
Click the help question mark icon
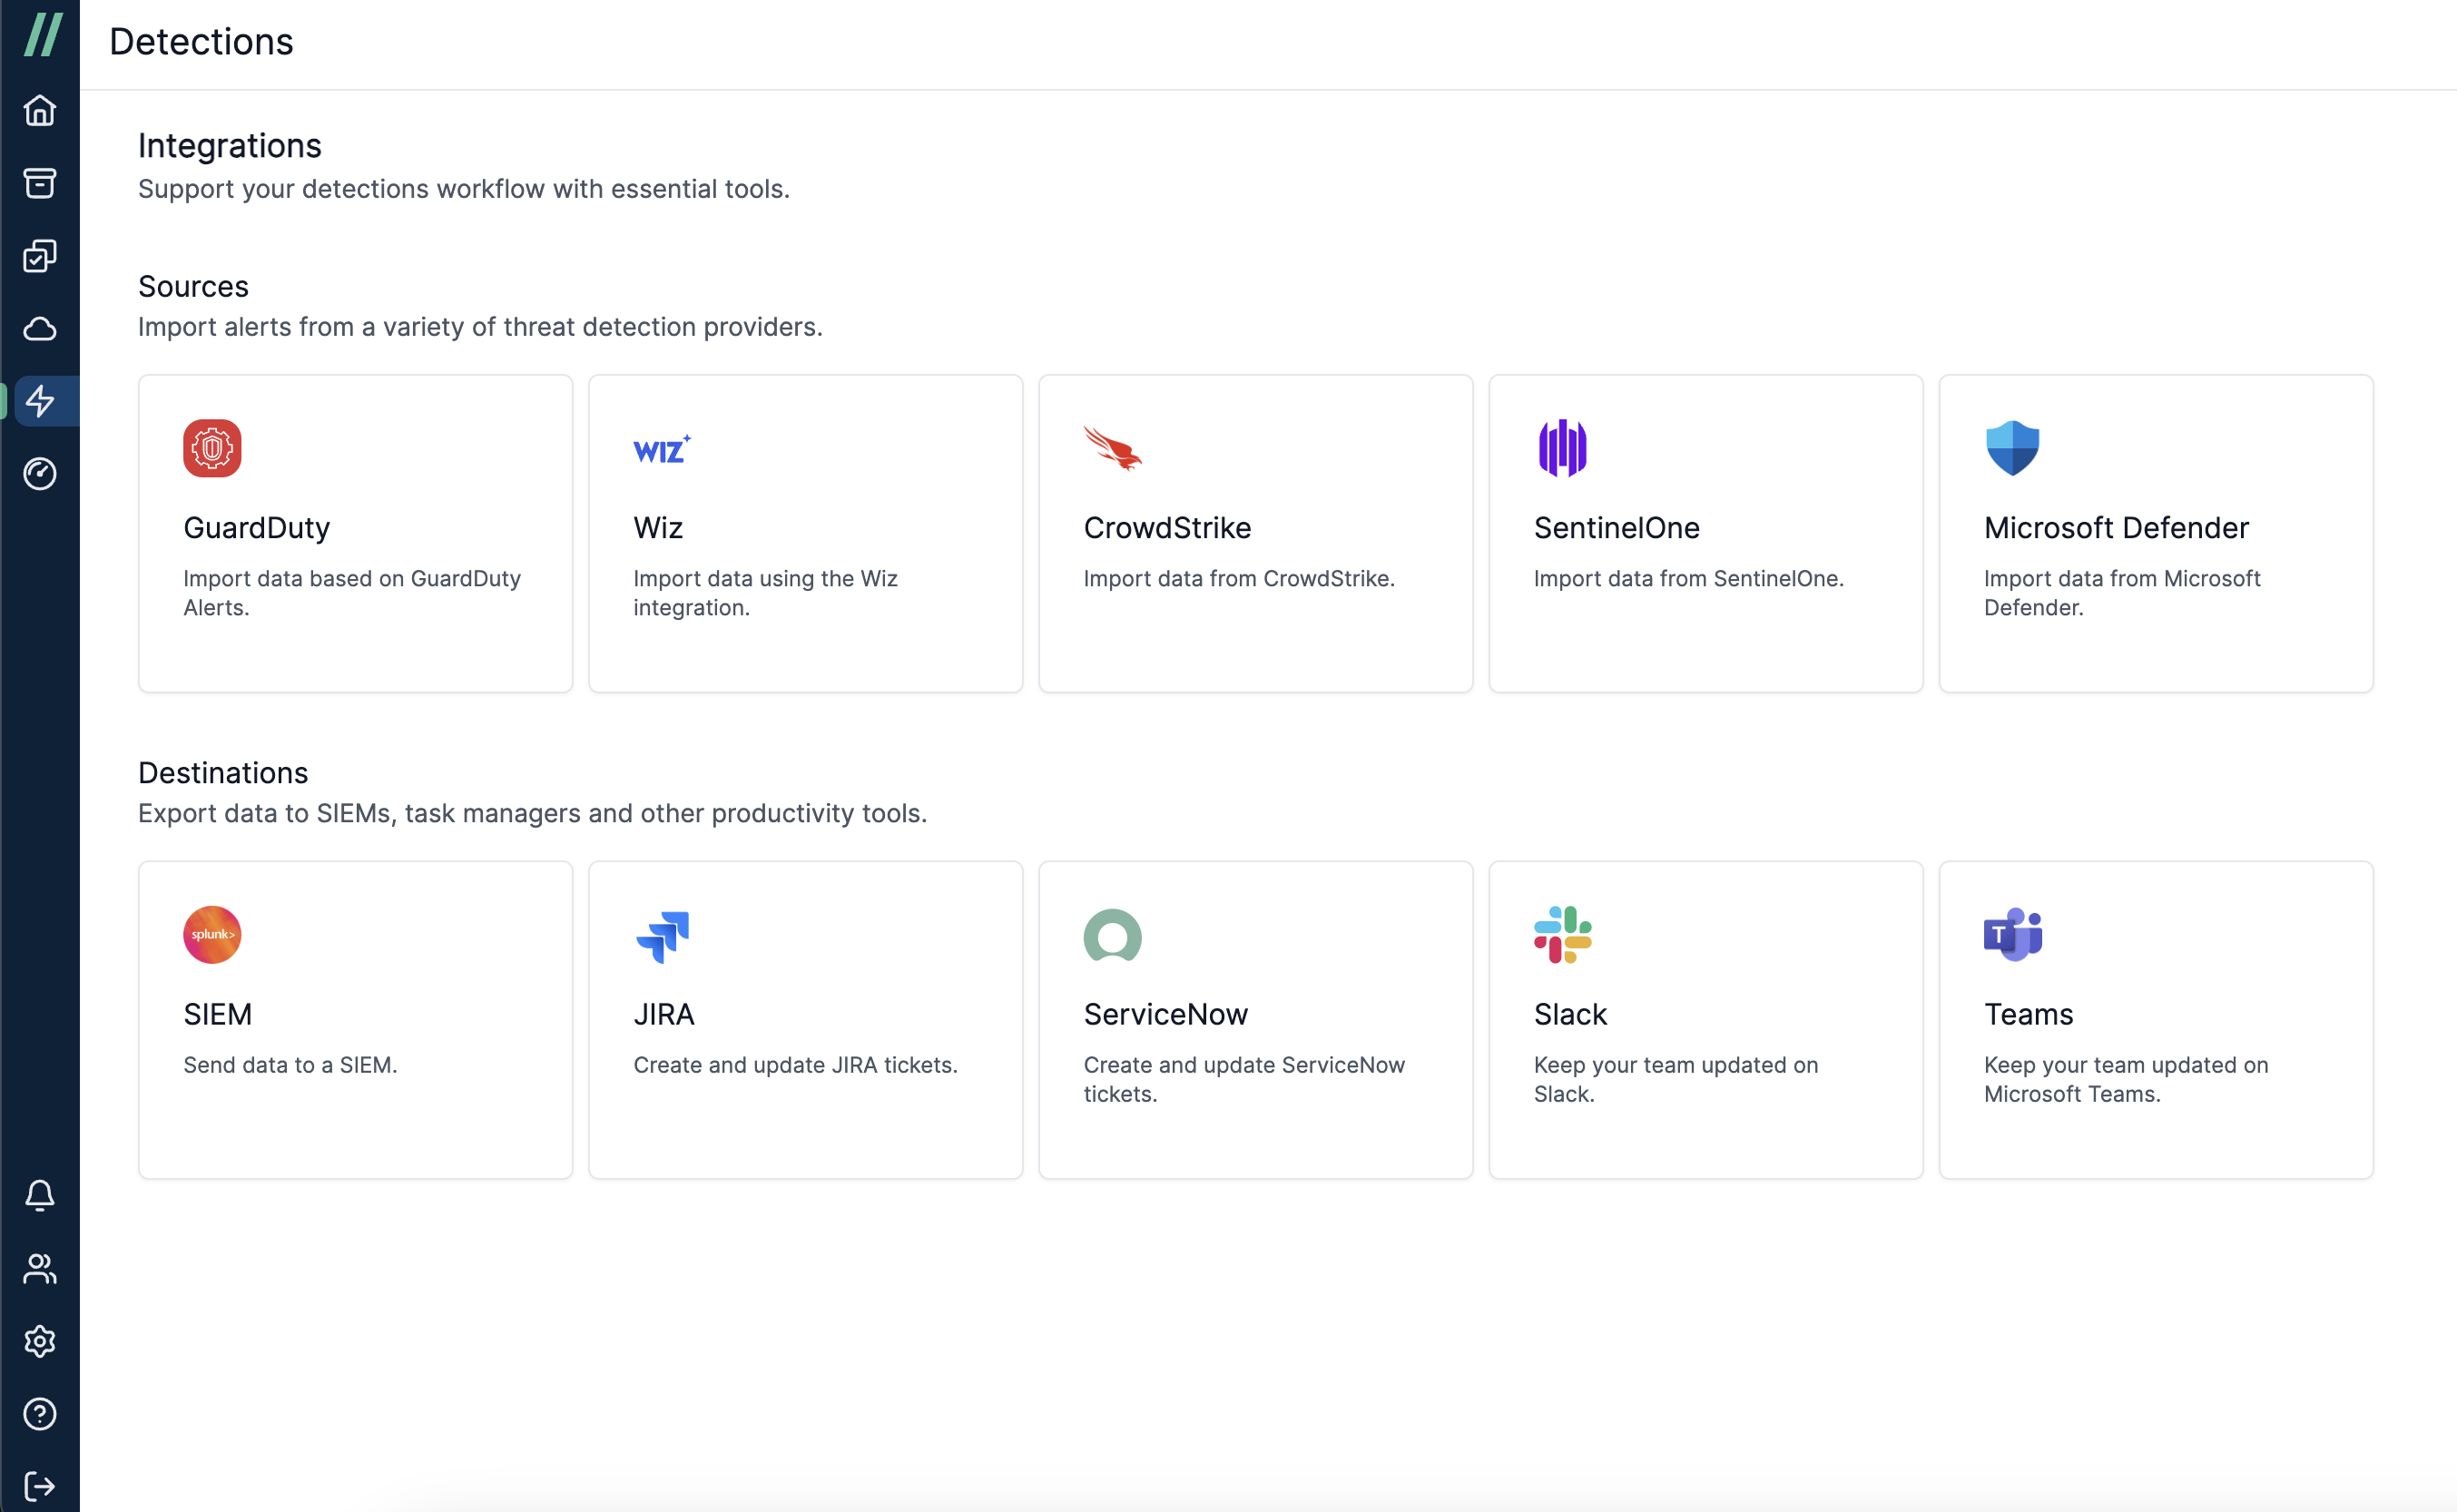(x=40, y=1414)
